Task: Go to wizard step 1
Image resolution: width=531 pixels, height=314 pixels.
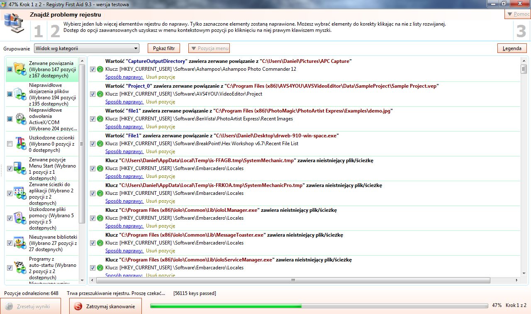Action: pos(38,32)
